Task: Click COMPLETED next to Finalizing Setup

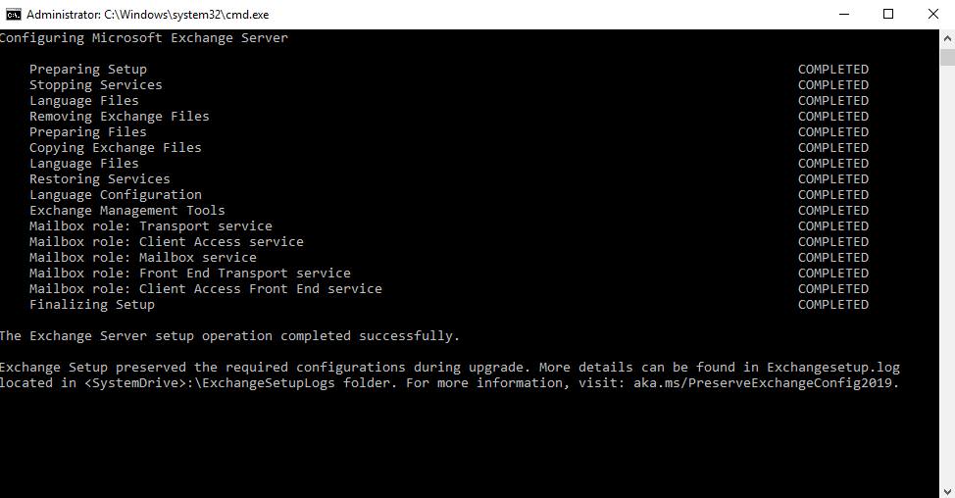Action: click(x=833, y=305)
